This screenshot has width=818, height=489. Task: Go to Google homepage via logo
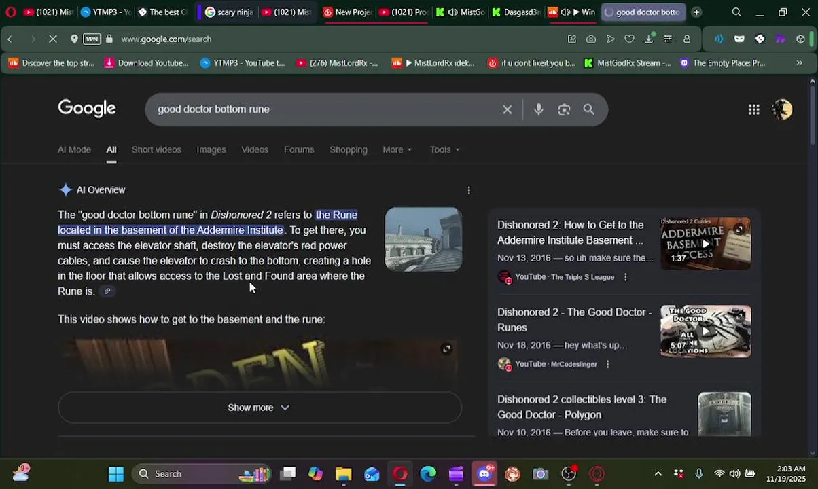click(x=87, y=109)
